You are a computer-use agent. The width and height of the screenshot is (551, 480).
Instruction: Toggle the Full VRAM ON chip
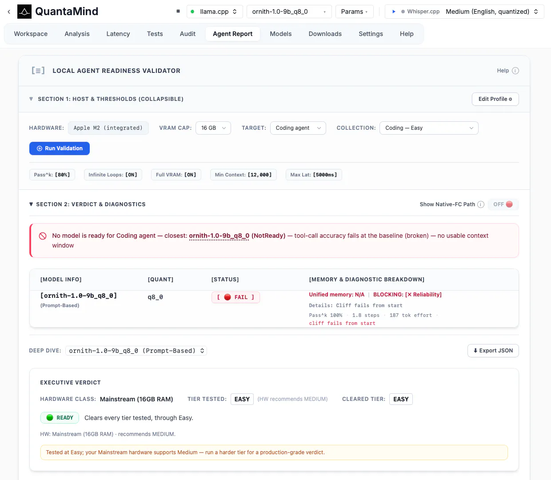pos(176,175)
